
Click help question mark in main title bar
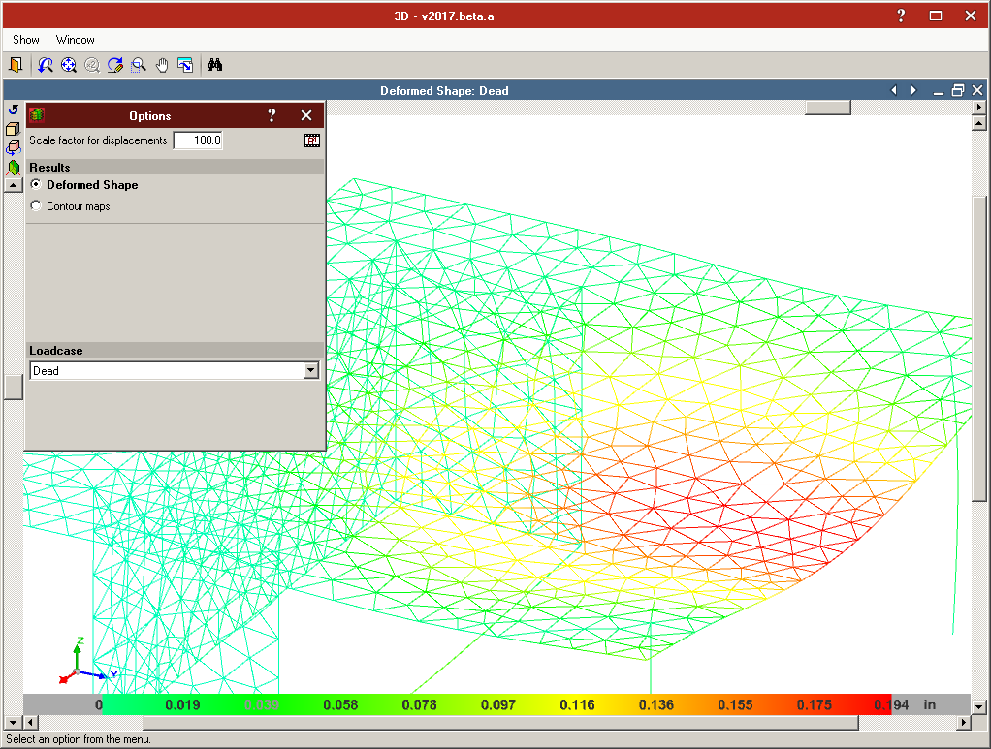901,16
